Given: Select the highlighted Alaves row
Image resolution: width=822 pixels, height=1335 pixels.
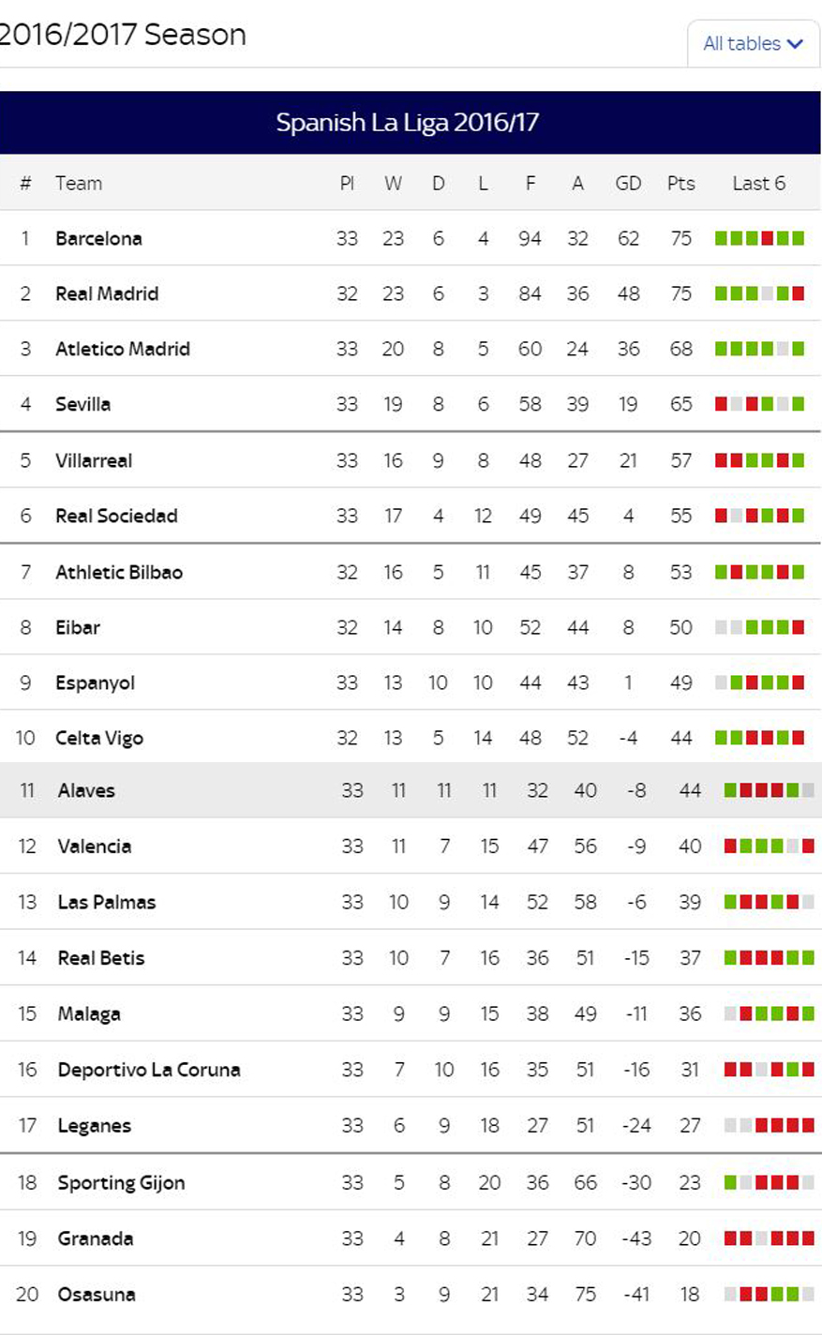Looking at the screenshot, I should click(x=411, y=790).
